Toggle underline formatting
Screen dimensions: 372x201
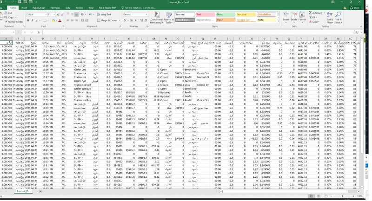point(35,20)
